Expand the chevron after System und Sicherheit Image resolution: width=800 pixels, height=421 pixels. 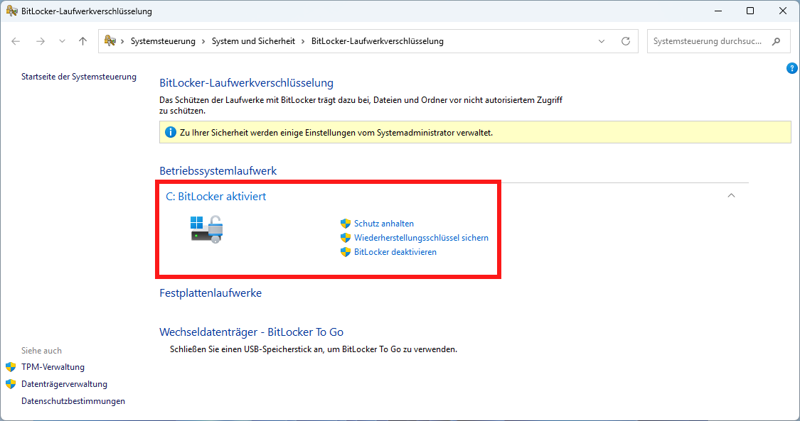pos(303,41)
